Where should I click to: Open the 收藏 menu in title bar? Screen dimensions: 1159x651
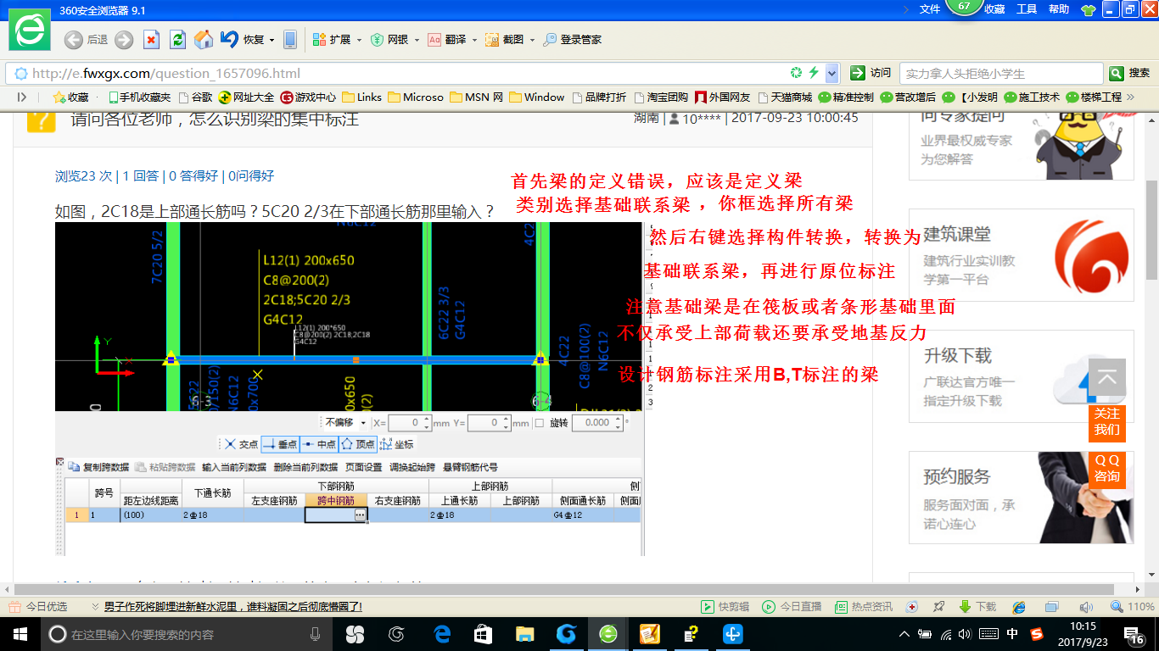pyautogui.click(x=995, y=8)
